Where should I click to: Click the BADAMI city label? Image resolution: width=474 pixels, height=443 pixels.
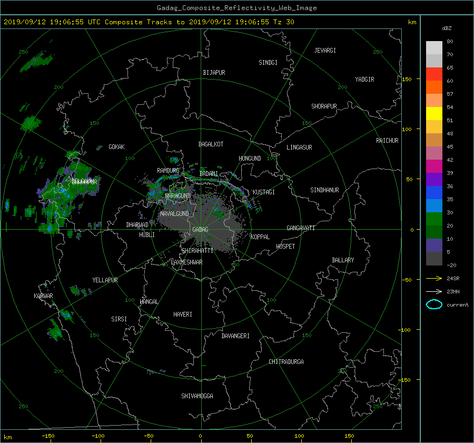(209, 174)
